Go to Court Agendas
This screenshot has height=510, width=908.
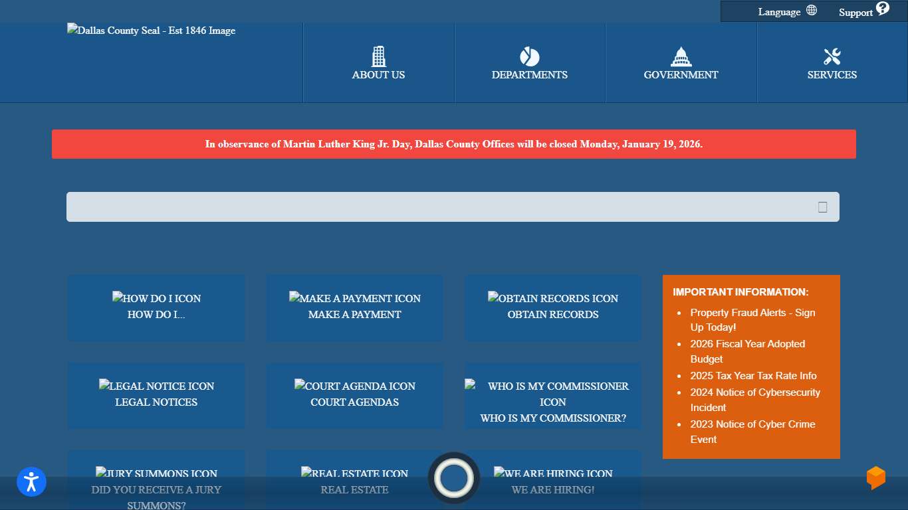point(354,396)
